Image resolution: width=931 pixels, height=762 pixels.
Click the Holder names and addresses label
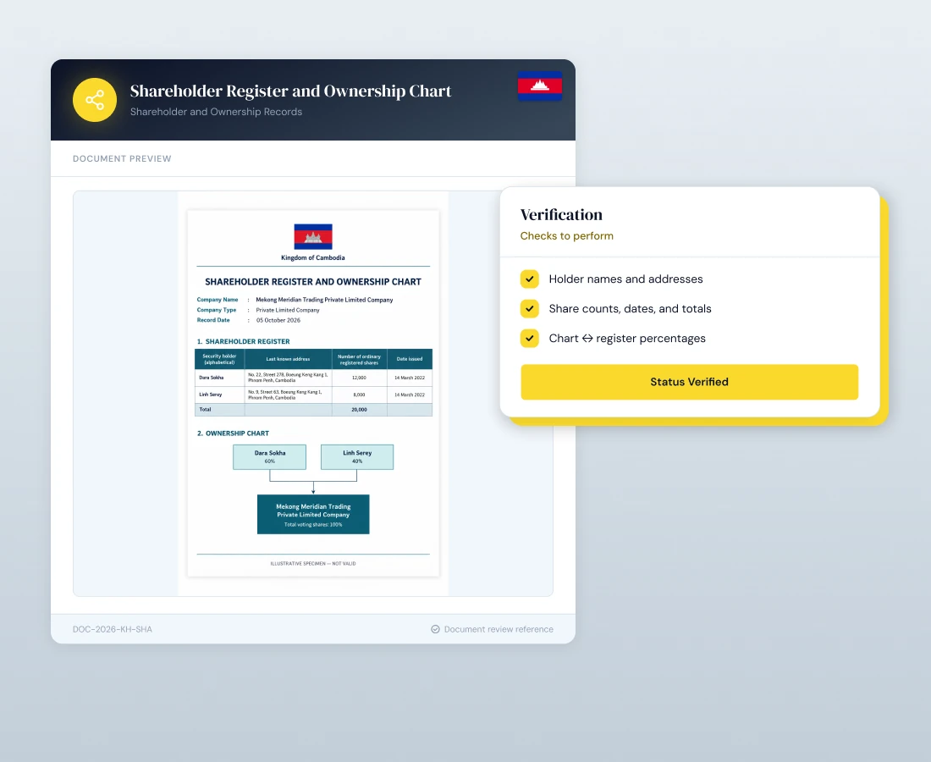tap(625, 279)
